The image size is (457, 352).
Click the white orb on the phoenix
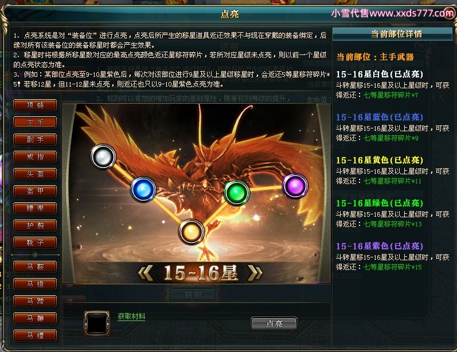[x=103, y=157]
